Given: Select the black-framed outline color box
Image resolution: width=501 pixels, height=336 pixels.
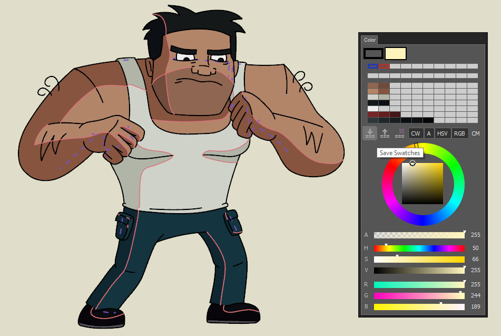Looking at the screenshot, I should (373, 53).
